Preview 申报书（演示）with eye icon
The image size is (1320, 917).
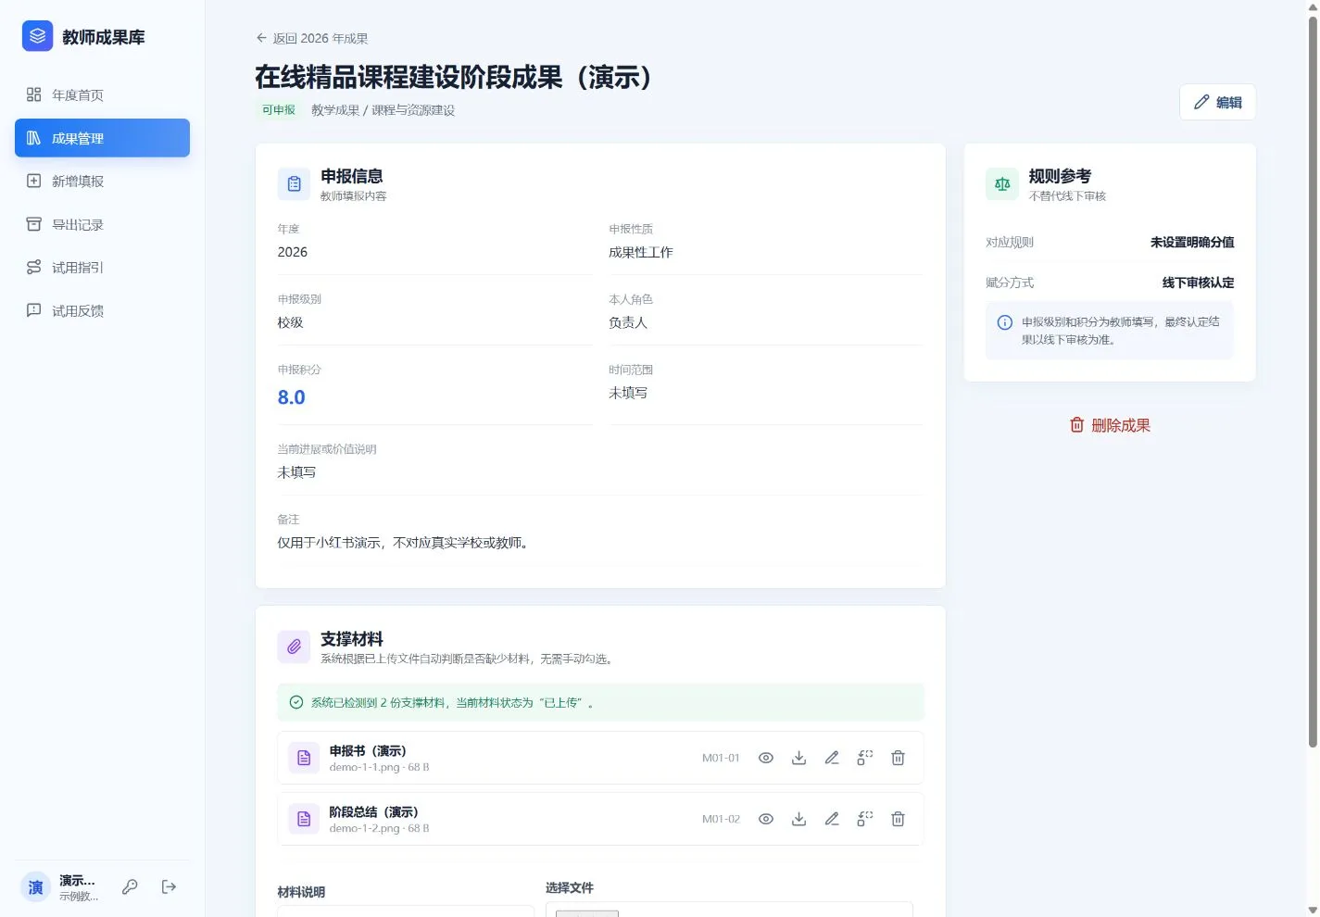(x=766, y=758)
